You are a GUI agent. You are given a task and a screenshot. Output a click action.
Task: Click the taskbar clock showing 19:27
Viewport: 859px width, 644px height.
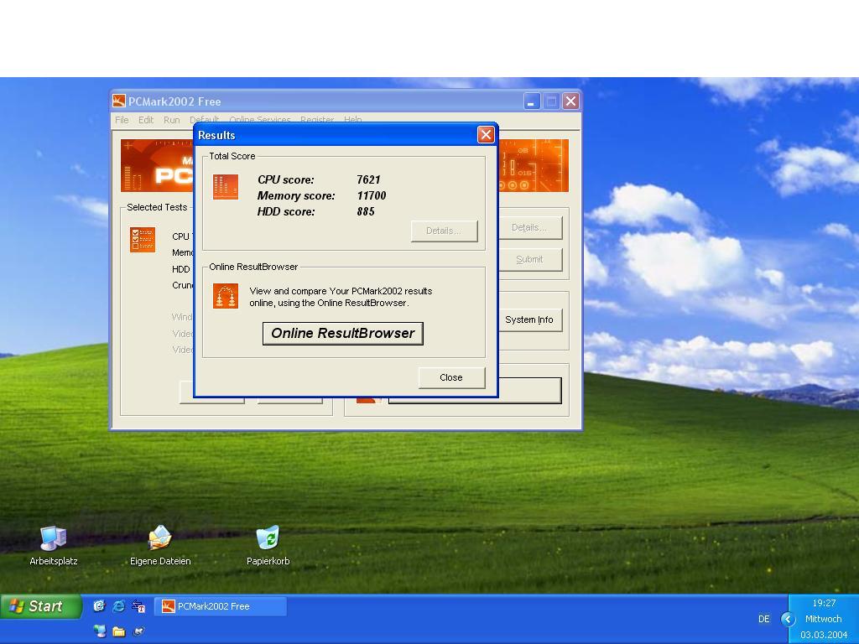click(x=824, y=603)
